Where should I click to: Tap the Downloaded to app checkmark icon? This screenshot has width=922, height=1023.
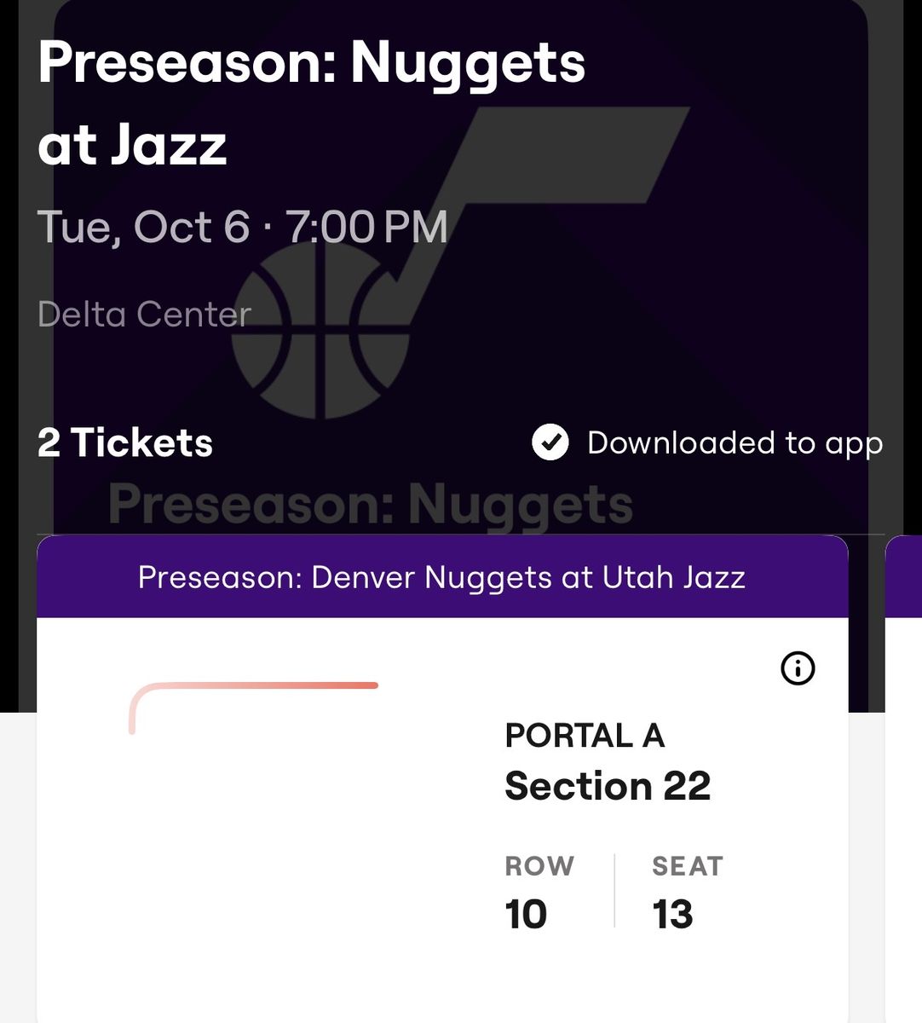(x=550, y=442)
